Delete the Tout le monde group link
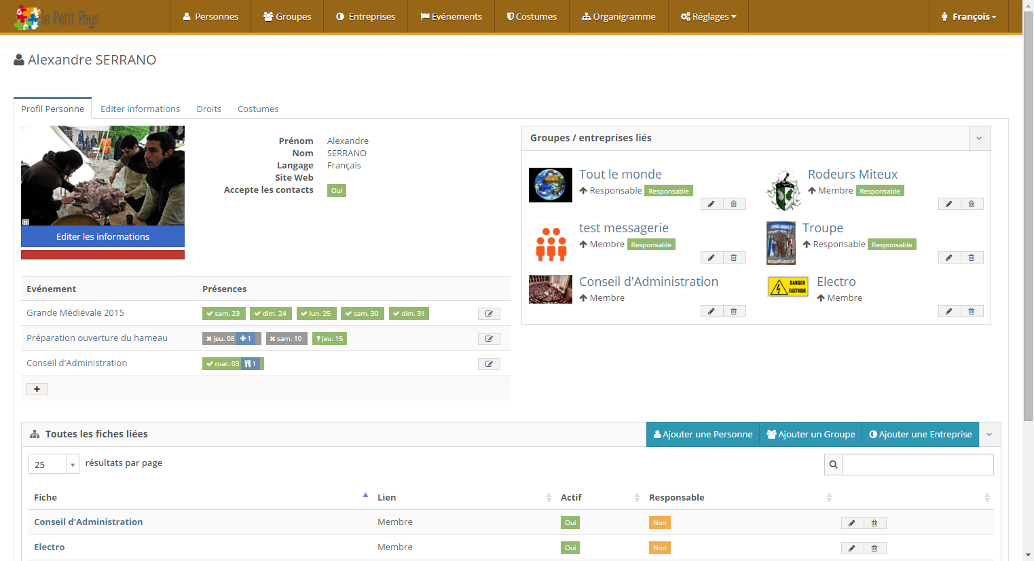The width and height of the screenshot is (1034, 561). pos(734,204)
